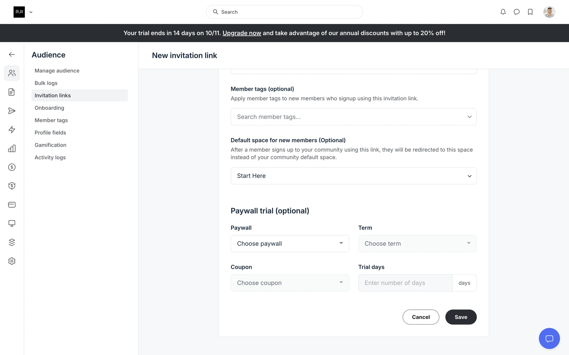Open the notifications bell icon
Image resolution: width=569 pixels, height=355 pixels.
click(x=503, y=12)
